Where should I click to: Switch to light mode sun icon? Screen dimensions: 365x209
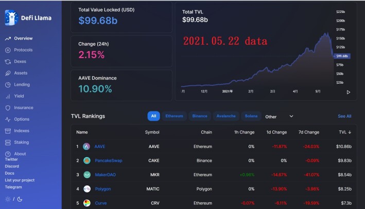pyautogui.click(x=8, y=199)
